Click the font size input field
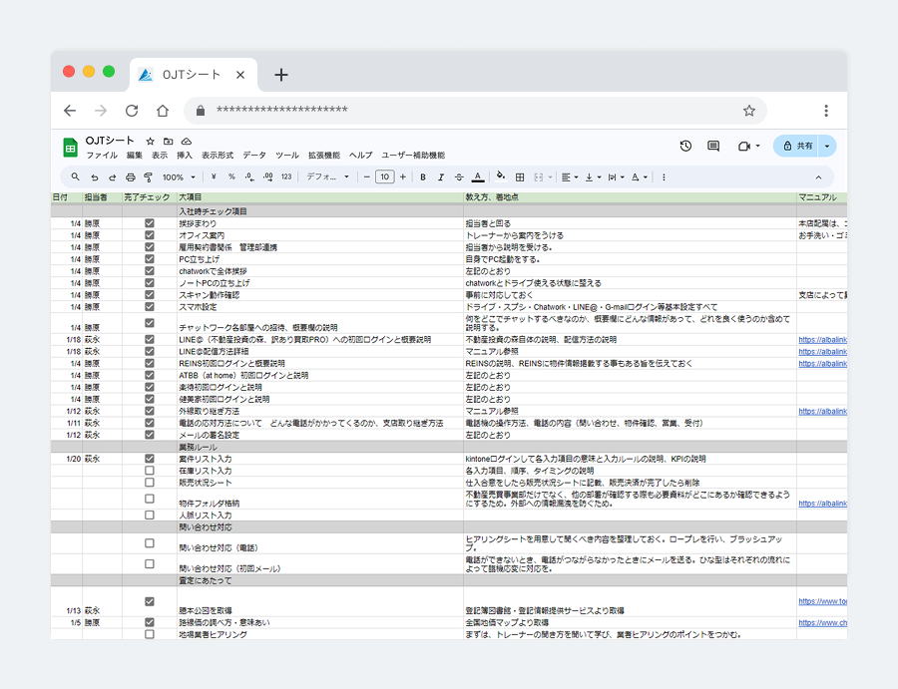The height and width of the screenshot is (689, 898). click(x=384, y=176)
